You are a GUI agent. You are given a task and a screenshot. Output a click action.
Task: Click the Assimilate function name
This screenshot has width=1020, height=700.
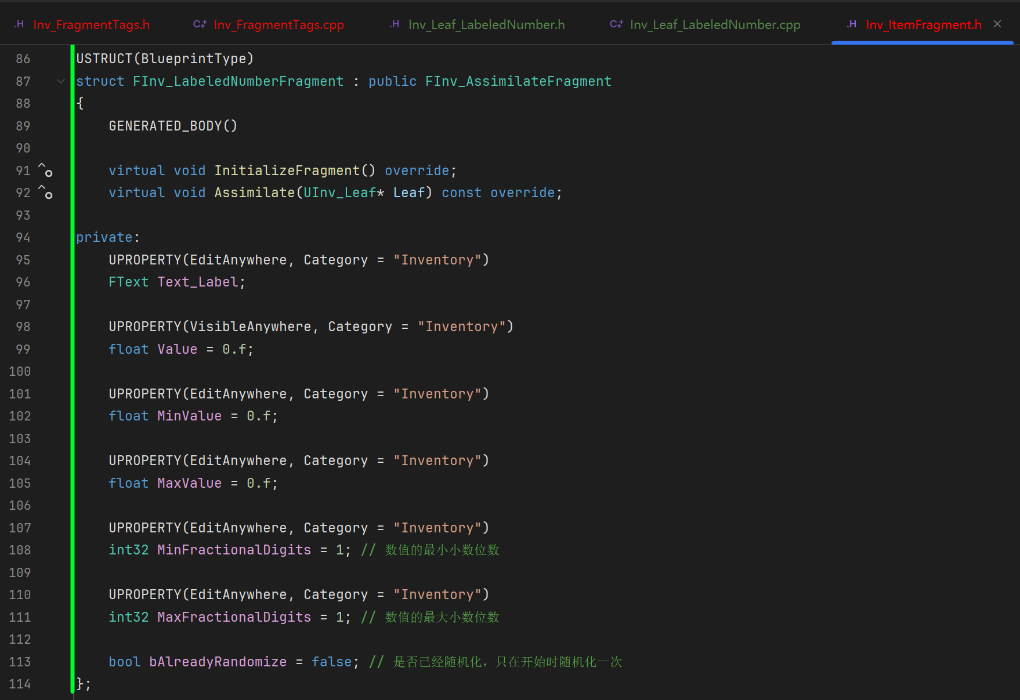pos(255,193)
